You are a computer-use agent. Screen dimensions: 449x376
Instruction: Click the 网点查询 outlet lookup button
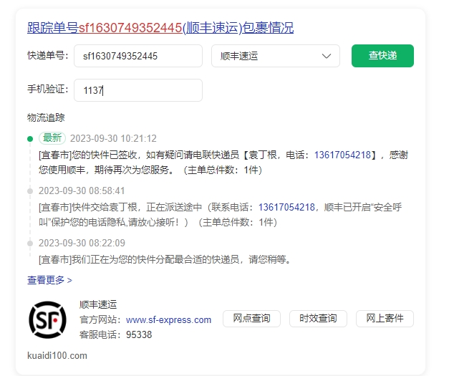(251, 319)
